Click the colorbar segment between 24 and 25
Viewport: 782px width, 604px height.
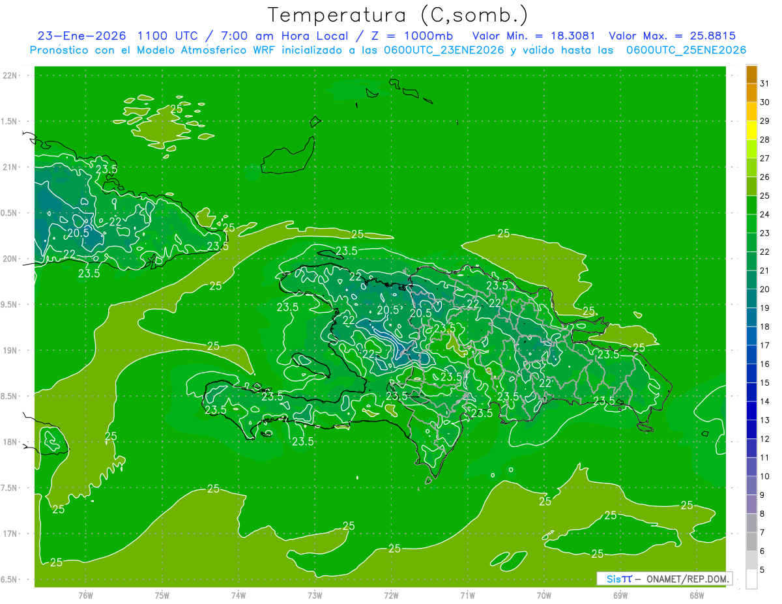751,205
